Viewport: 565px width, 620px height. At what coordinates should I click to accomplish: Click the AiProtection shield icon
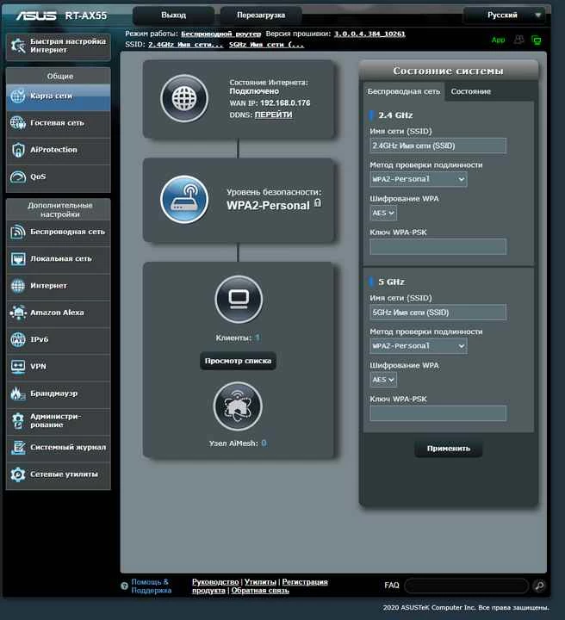tap(18, 150)
